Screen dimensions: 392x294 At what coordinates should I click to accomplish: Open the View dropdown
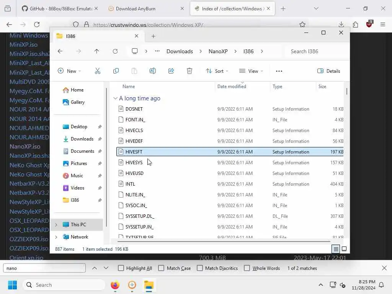coord(251,71)
